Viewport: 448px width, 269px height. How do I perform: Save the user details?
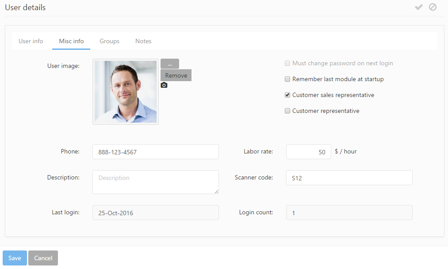[15, 258]
